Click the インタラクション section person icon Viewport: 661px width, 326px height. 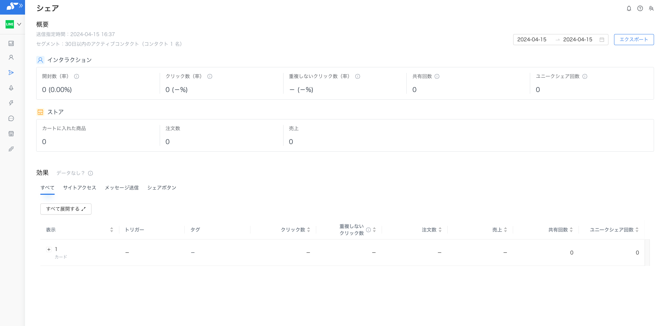click(x=40, y=60)
